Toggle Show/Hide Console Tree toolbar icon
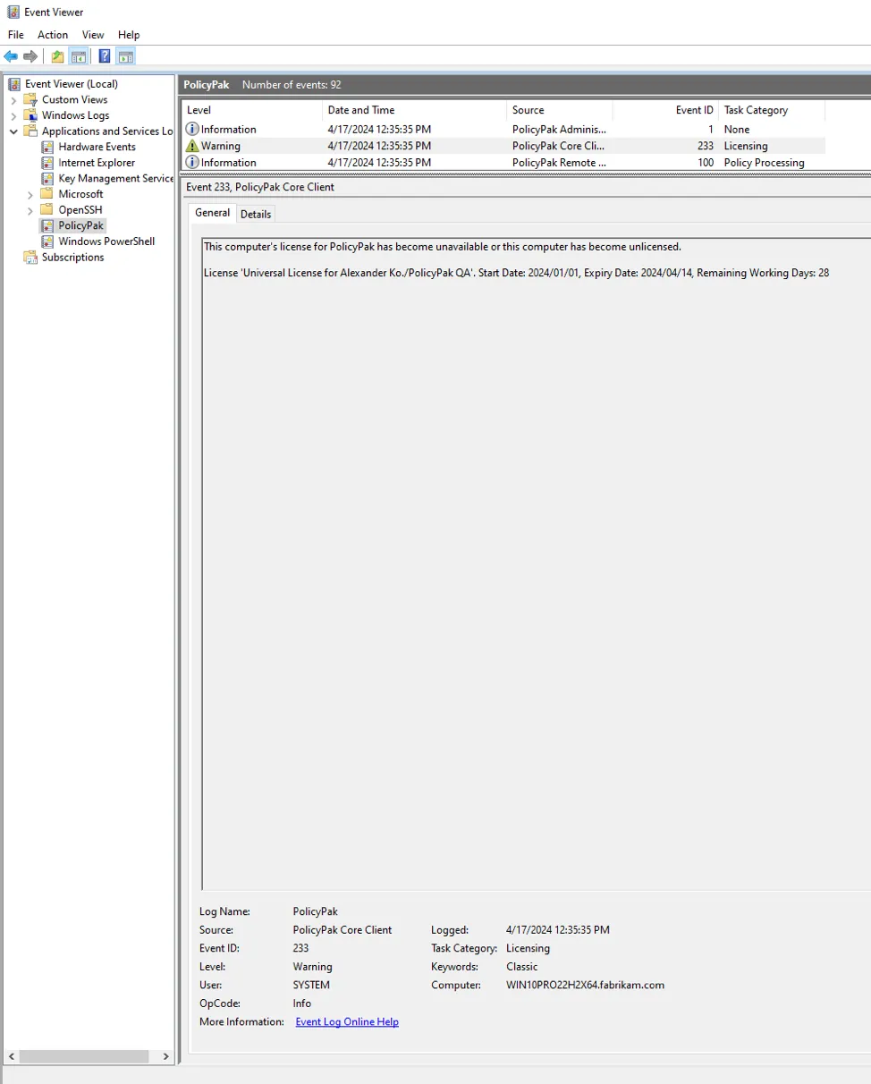 click(79, 57)
